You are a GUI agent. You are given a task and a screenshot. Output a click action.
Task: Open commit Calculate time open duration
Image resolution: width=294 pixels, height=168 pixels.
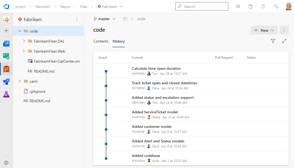(x=156, y=68)
